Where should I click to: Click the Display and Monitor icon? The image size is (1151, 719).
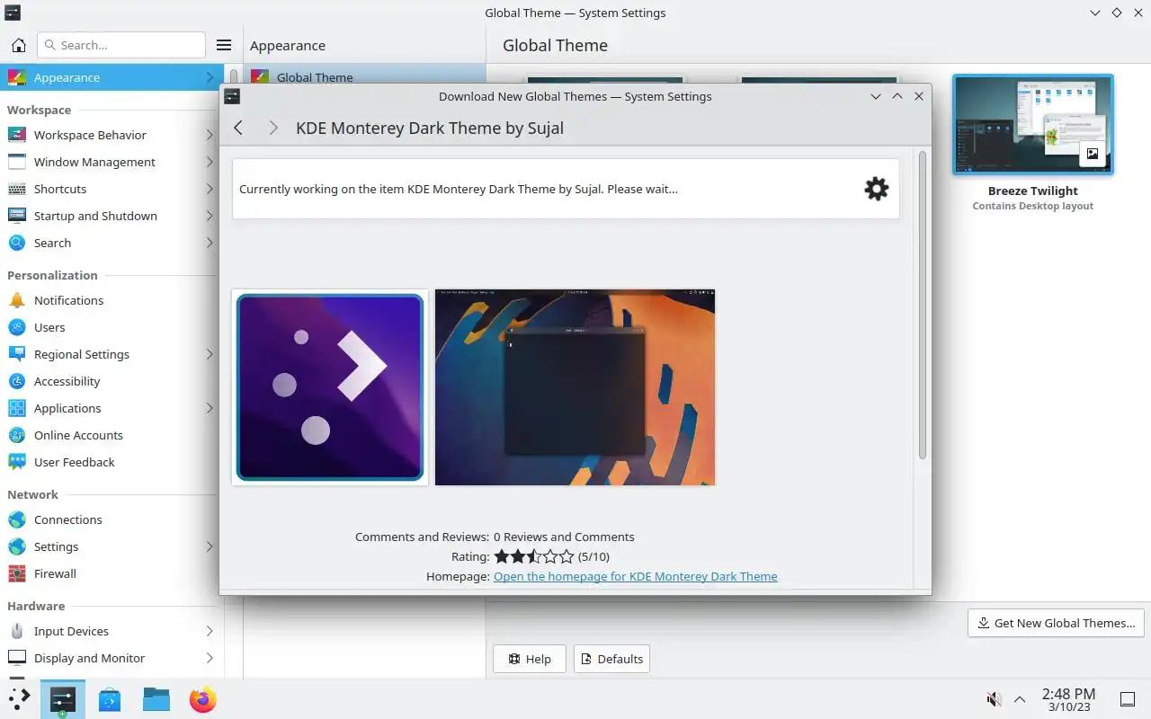(17, 658)
